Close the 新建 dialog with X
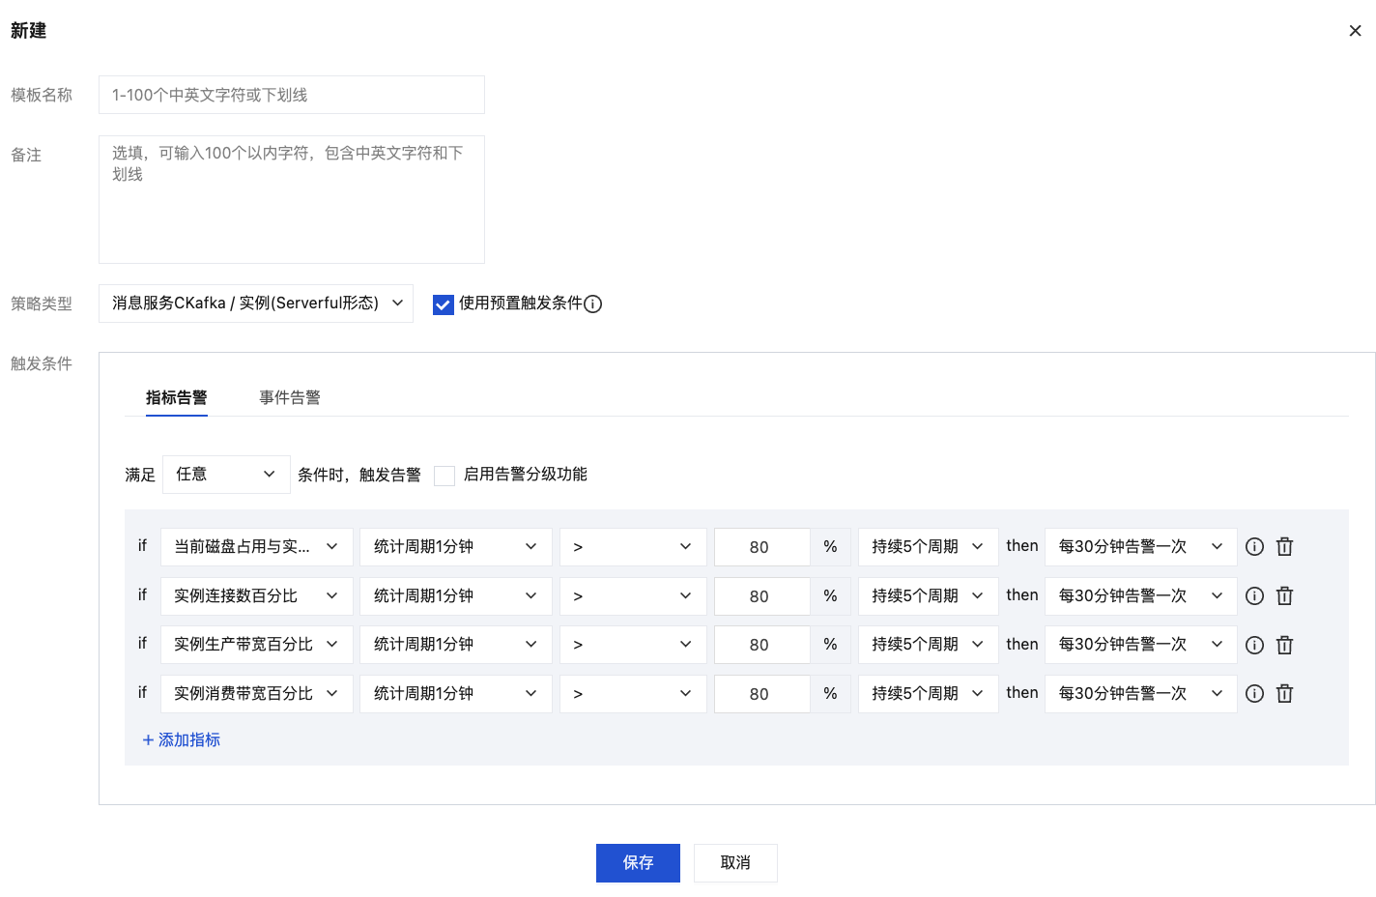This screenshot has height=897, width=1376. [x=1355, y=31]
